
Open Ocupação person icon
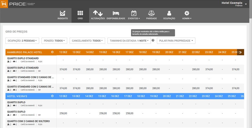point(169,13)
